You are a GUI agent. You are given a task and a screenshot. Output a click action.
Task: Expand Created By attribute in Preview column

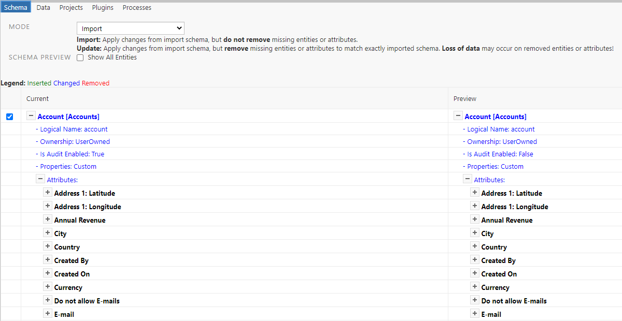474,260
